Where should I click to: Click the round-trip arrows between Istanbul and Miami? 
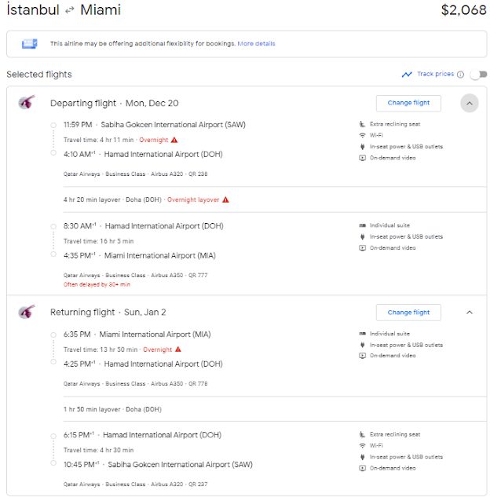(69, 10)
